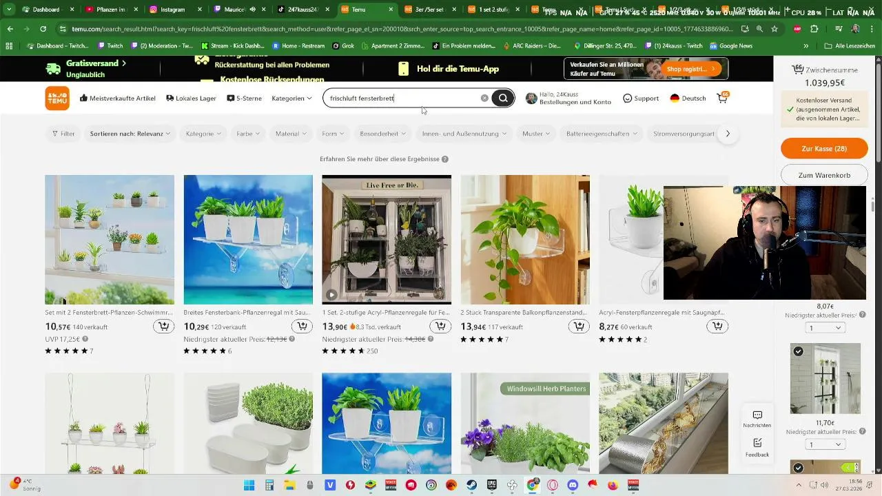Click 'Zum Warenkorb' button
Image resolution: width=882 pixels, height=496 pixels.
[824, 175]
